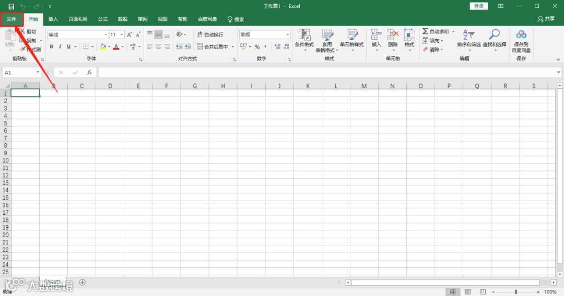Image resolution: width=564 pixels, height=296 pixels.
Task: Switch to page layout view icon
Action: click(468, 292)
